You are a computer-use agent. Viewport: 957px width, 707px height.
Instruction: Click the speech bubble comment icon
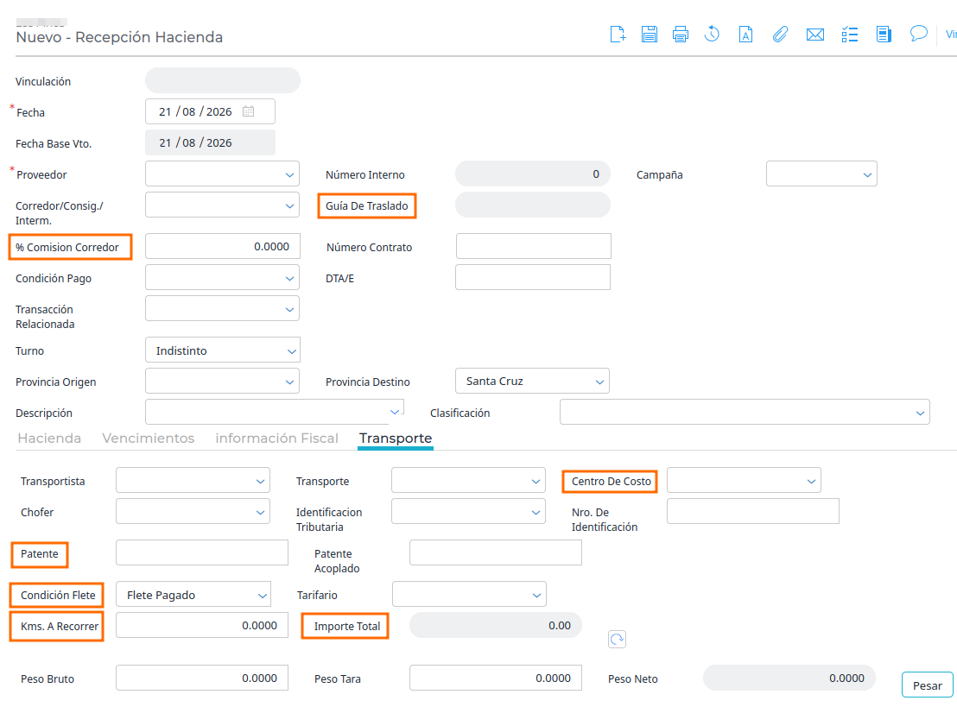tap(918, 34)
